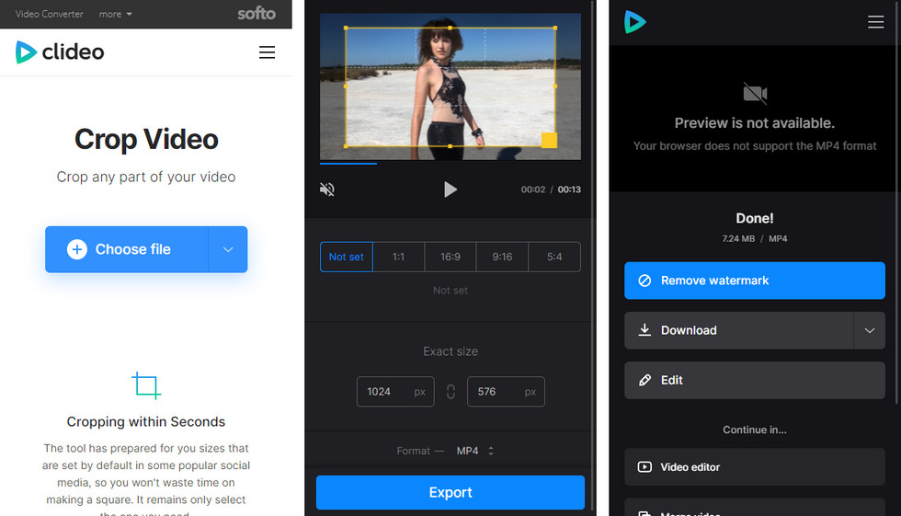Click the '7.24 MB / MP4' file info
The image size is (901, 516).
[x=755, y=238]
